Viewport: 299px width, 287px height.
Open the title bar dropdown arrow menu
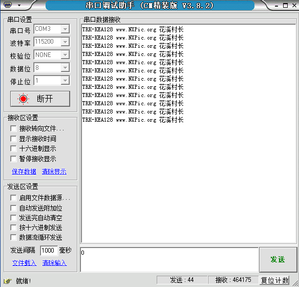tap(19, 5)
